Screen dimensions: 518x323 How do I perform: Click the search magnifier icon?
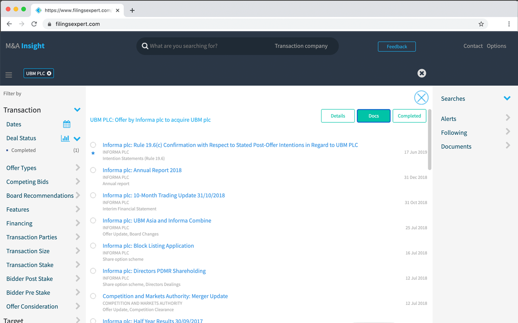(145, 46)
